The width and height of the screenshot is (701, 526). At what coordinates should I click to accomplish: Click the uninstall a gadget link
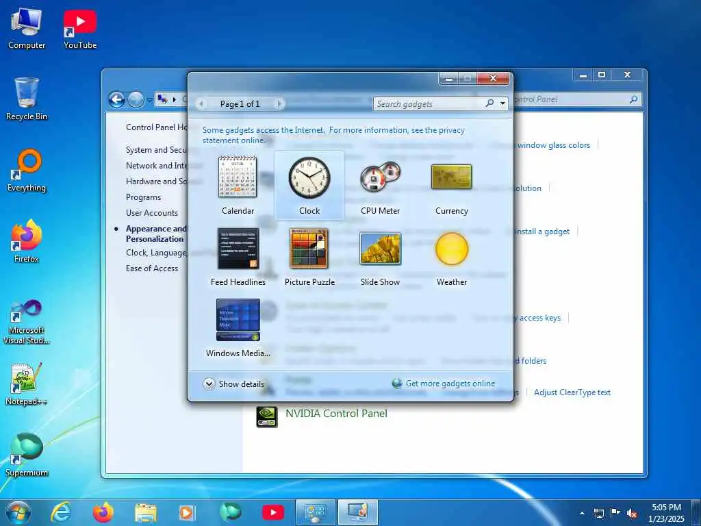[x=542, y=231]
